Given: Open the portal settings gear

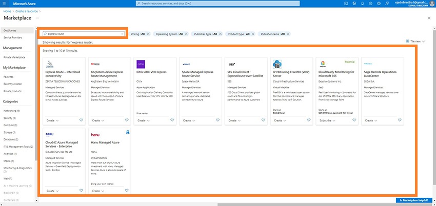Looking at the screenshot, I should pos(370,4).
